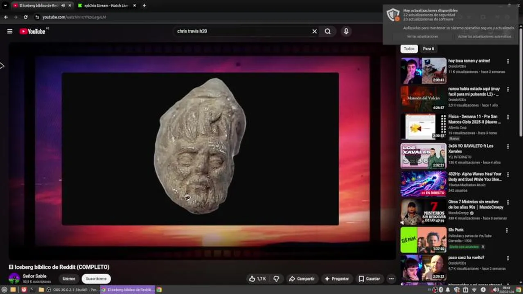Open the volume control in system tray
The width and height of the screenshot is (523, 294).
click(495, 290)
